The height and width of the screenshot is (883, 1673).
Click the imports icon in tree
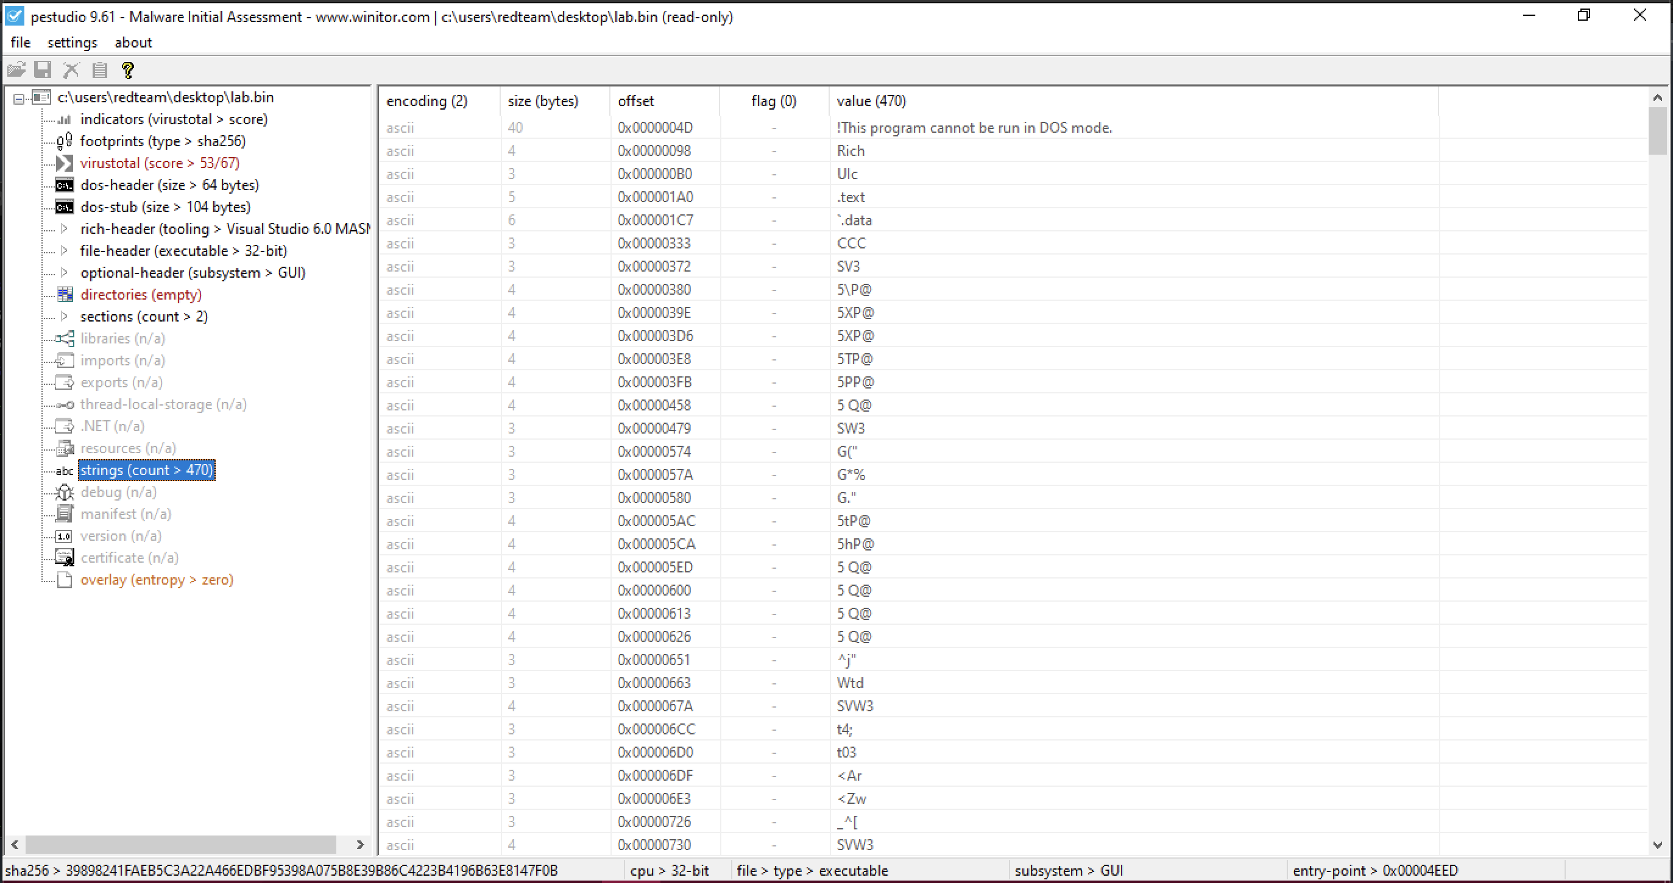[65, 361]
